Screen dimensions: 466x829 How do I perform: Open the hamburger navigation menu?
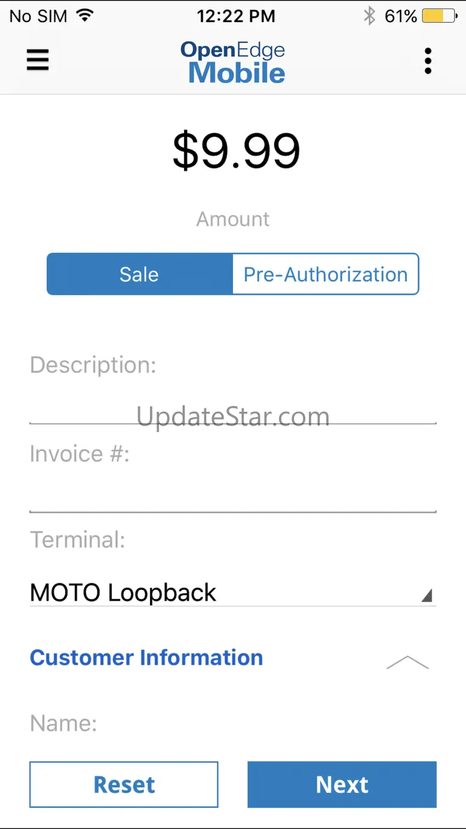click(38, 60)
